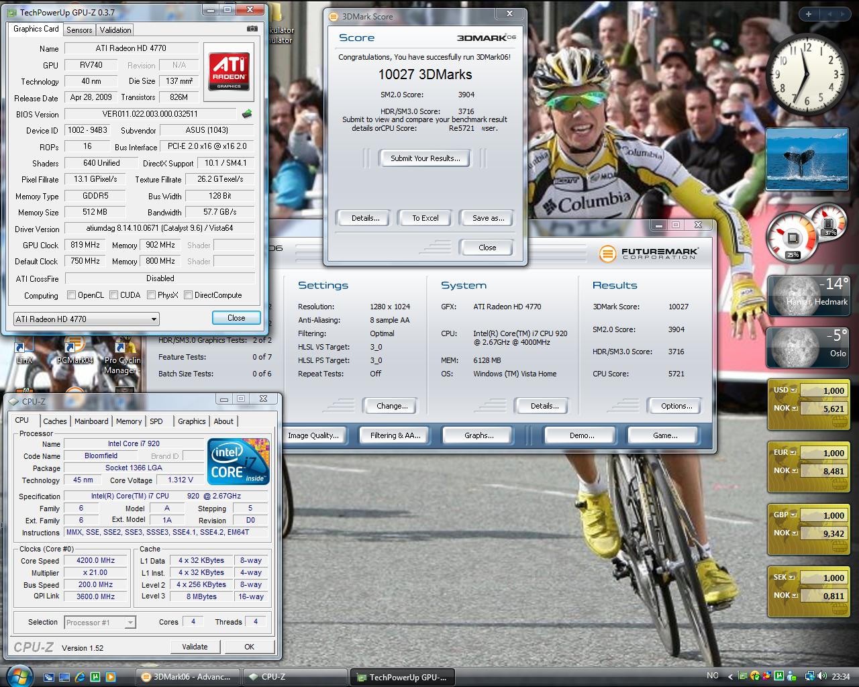Click the Validate button in CPU-Z
Image resolution: width=859 pixels, height=687 pixels.
coord(195,647)
